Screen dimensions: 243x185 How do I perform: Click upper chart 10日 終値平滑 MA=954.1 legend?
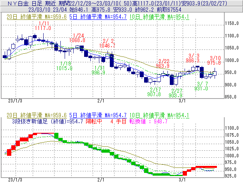(x=159, y=17)
